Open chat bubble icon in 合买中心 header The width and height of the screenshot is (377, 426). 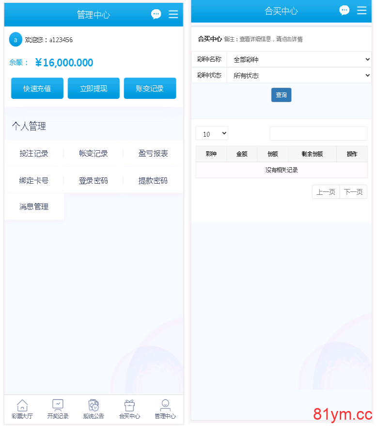[345, 10]
